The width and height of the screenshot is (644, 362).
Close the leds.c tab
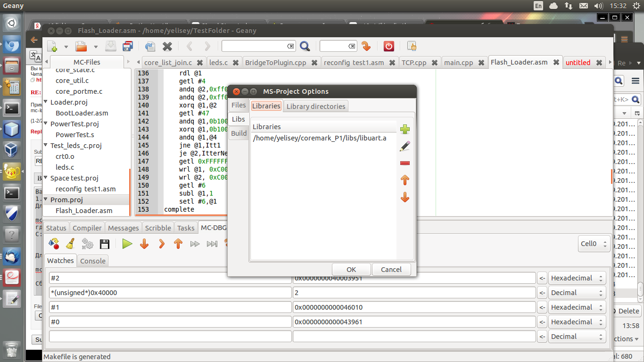pos(236,62)
